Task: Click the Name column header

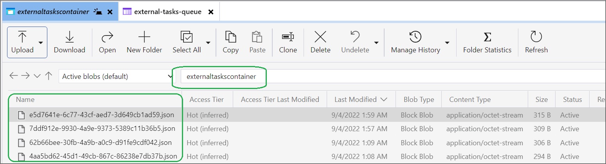Action: point(25,100)
